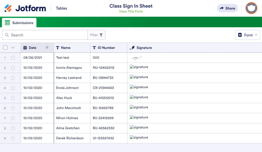This screenshot has height=152, width=262.
Task: Switch to the Submissions tab
Action: tap(22, 23)
